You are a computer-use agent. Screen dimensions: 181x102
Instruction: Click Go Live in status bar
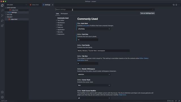click(170, 101)
